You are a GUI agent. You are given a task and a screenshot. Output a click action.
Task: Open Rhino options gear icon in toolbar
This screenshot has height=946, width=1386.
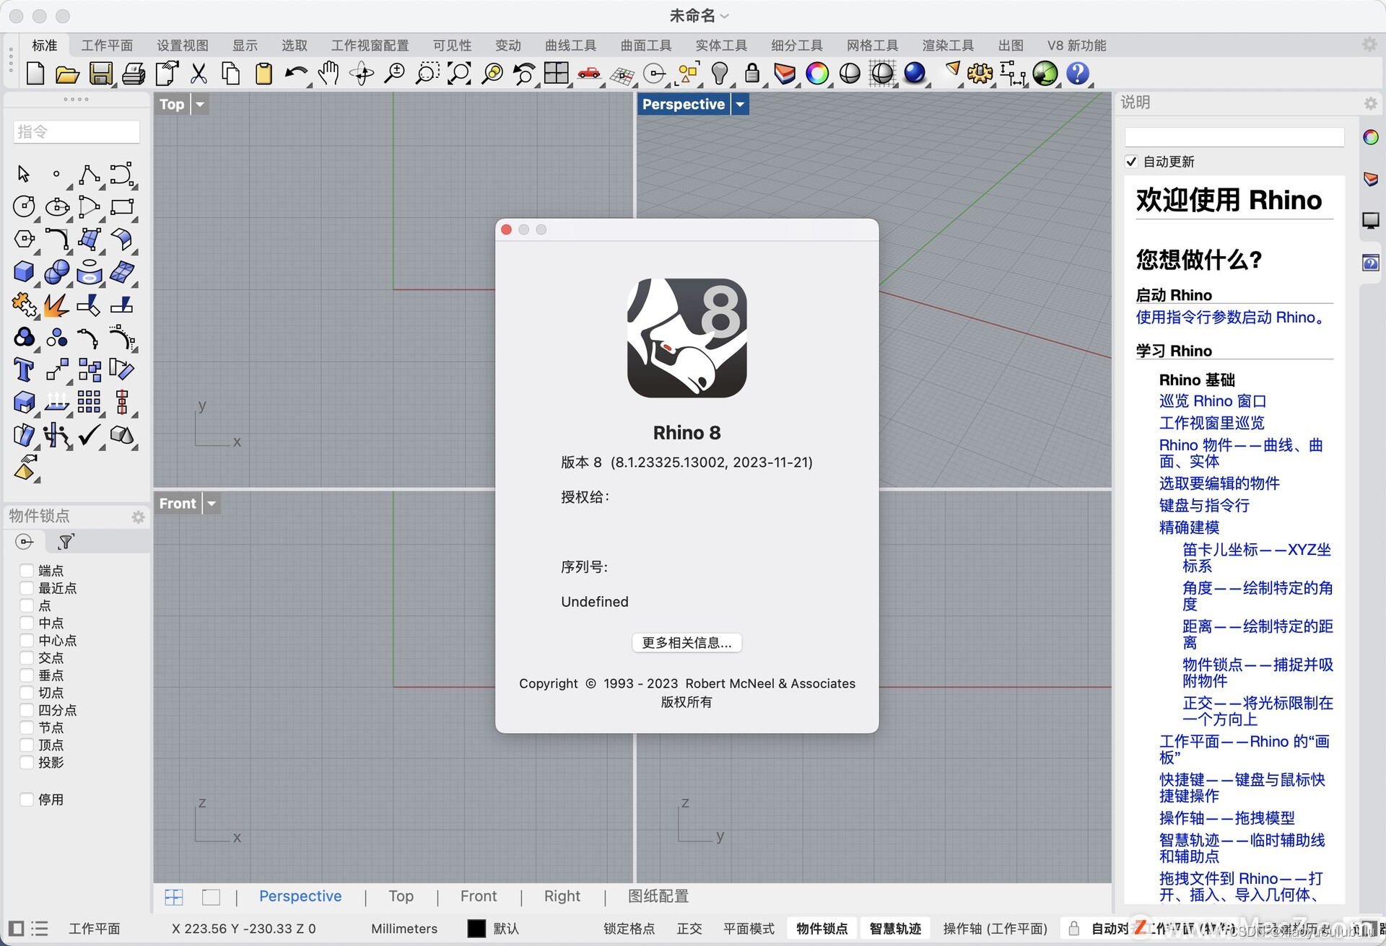point(980,74)
